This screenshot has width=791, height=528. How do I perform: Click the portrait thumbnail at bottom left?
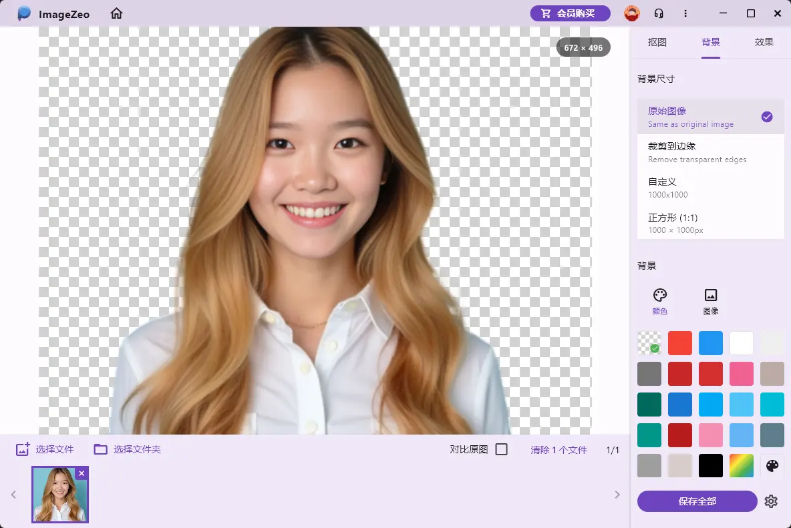click(60, 495)
